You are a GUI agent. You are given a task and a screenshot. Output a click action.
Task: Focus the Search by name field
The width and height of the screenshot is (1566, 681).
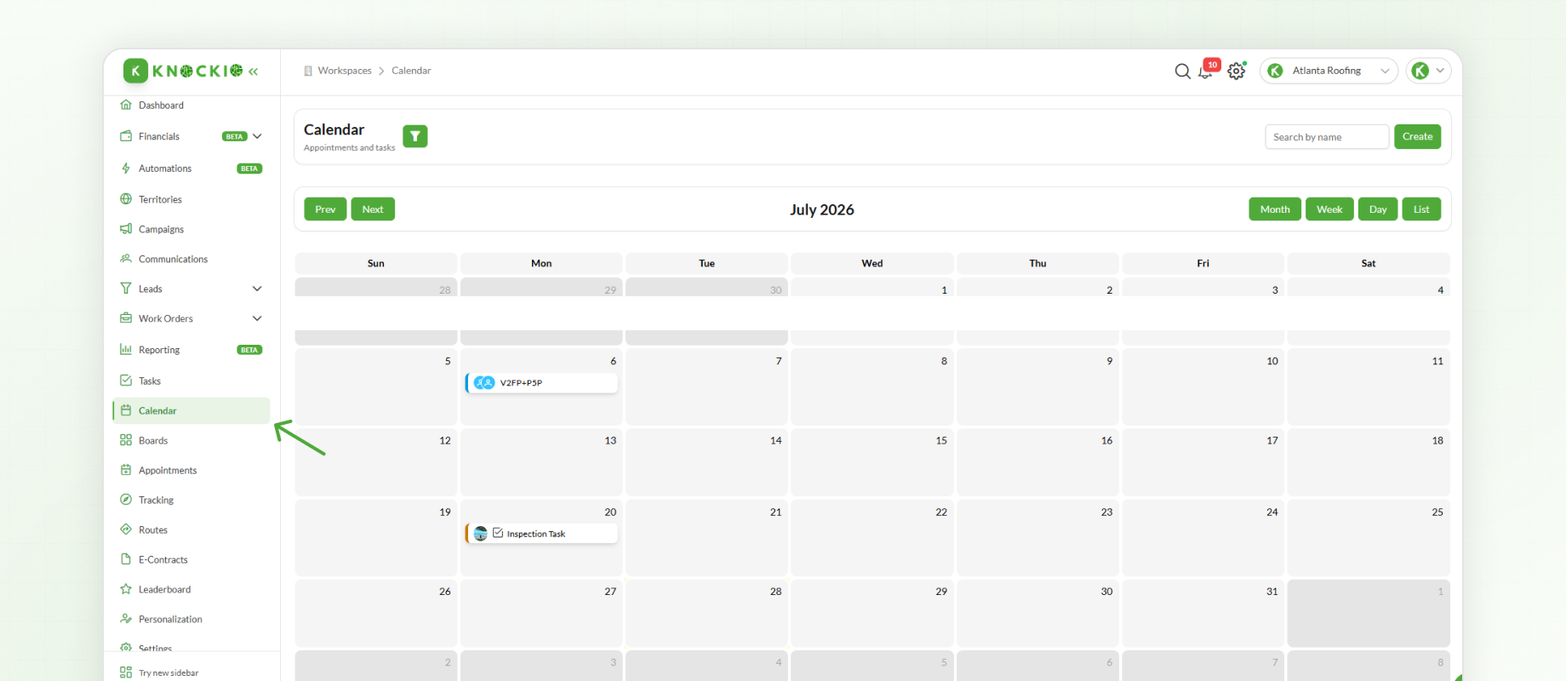[1327, 137]
